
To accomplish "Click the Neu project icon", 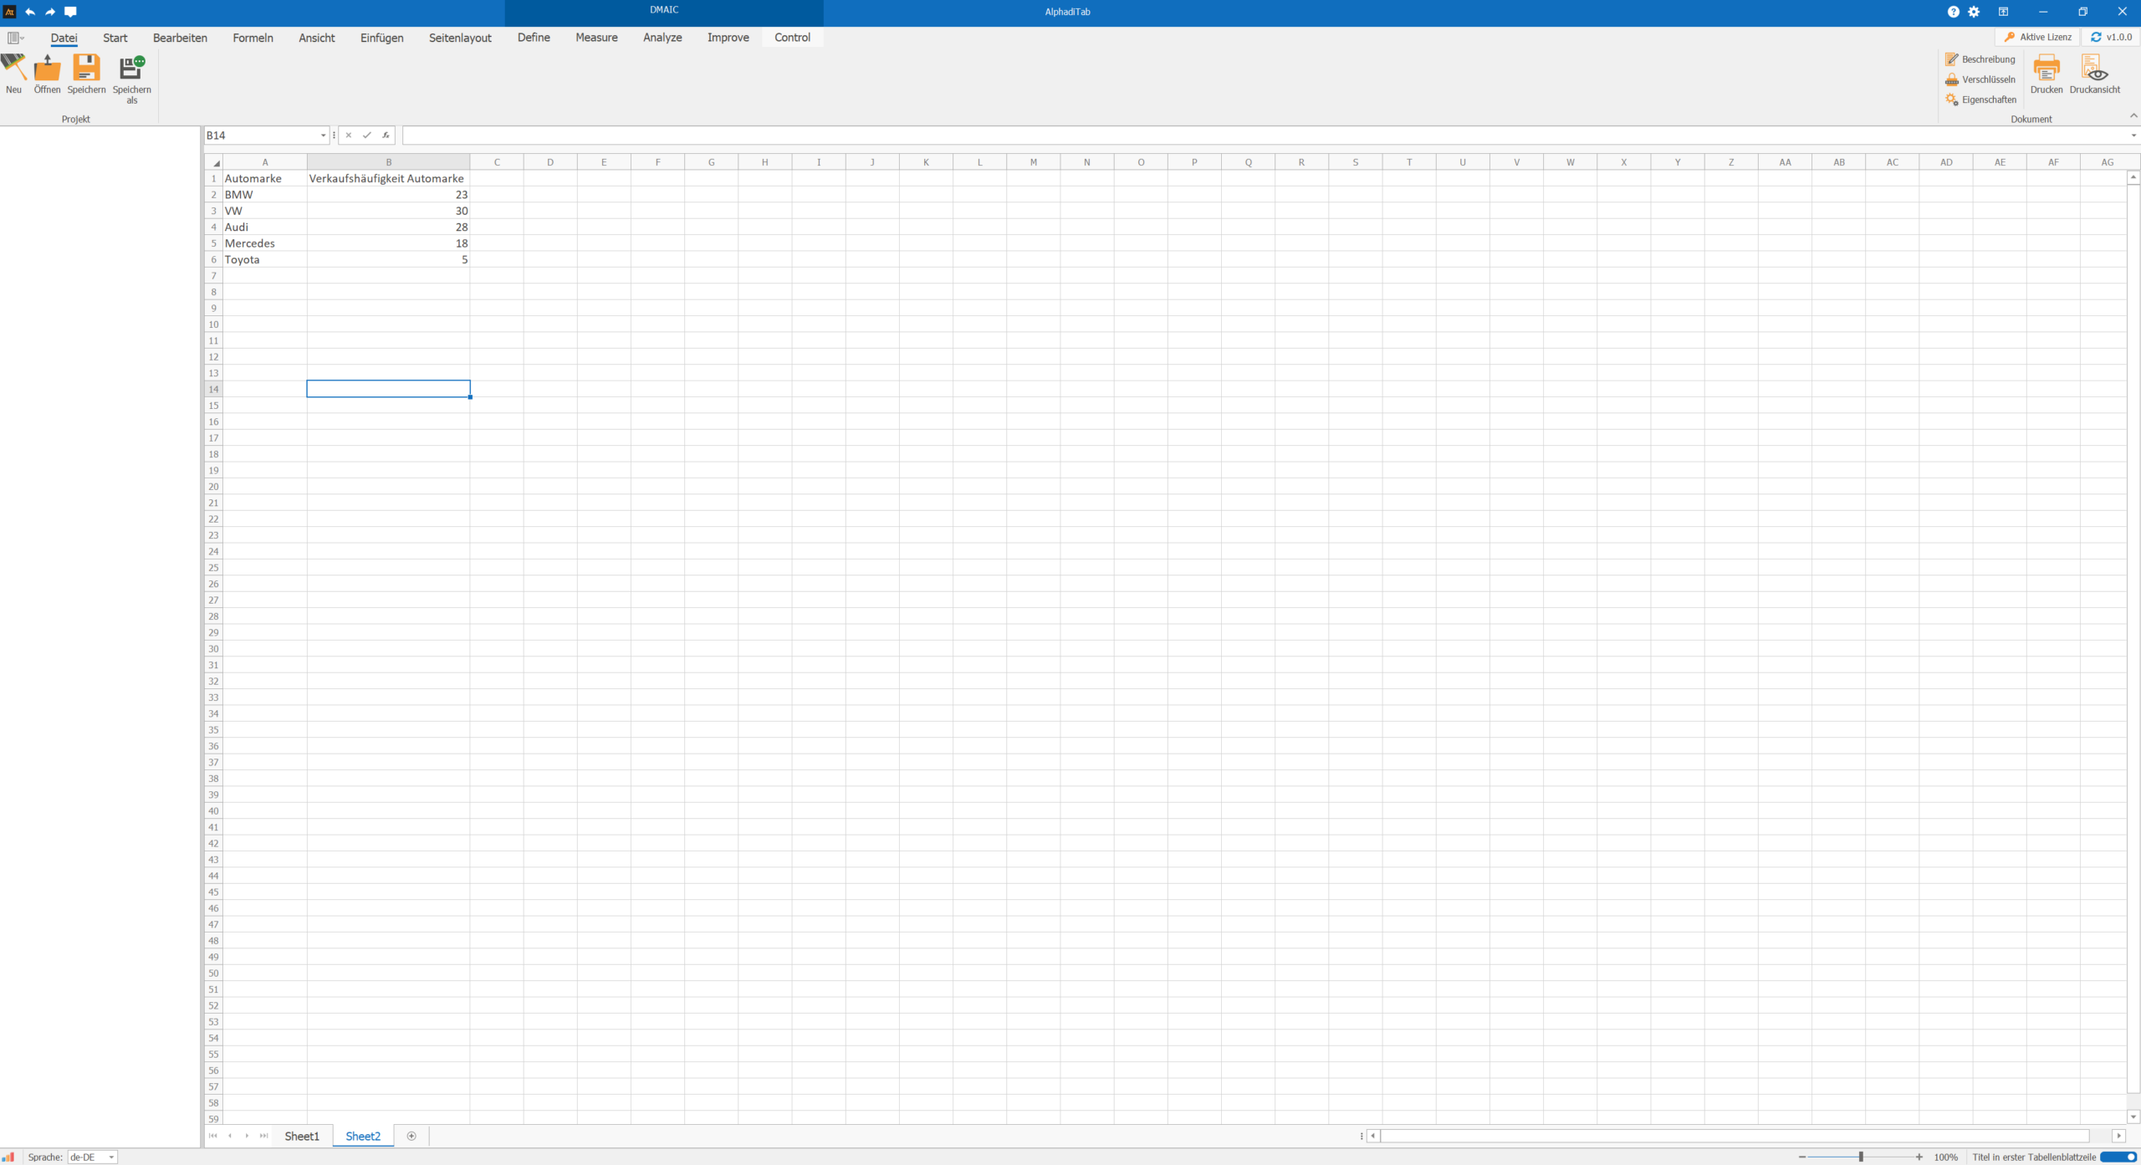I will 13,69.
